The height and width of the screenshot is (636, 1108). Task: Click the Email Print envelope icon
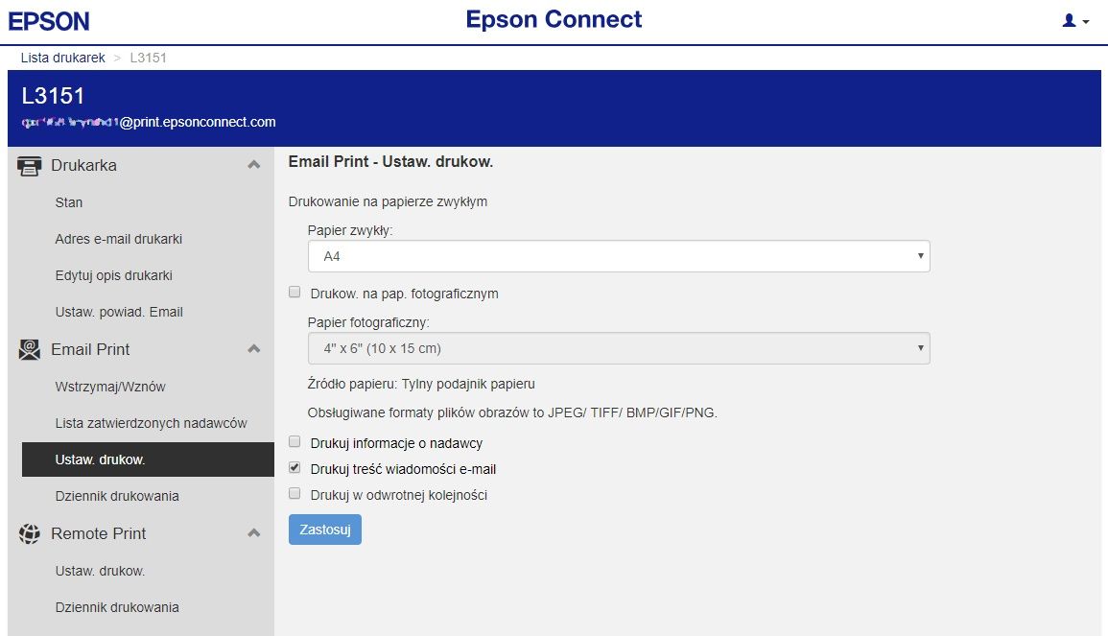click(29, 350)
